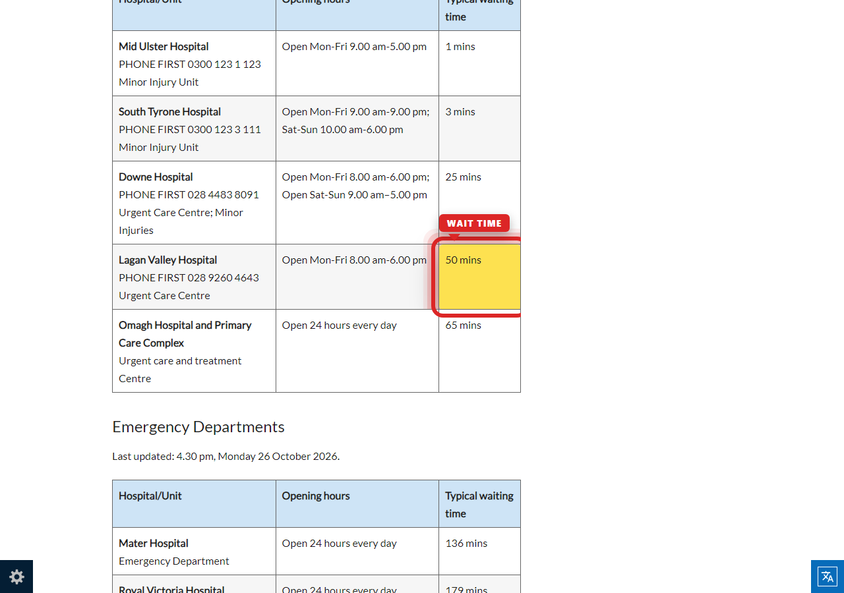The height and width of the screenshot is (593, 844).
Task: Select Omagh 'Open 24 hours every day'
Action: pos(339,325)
